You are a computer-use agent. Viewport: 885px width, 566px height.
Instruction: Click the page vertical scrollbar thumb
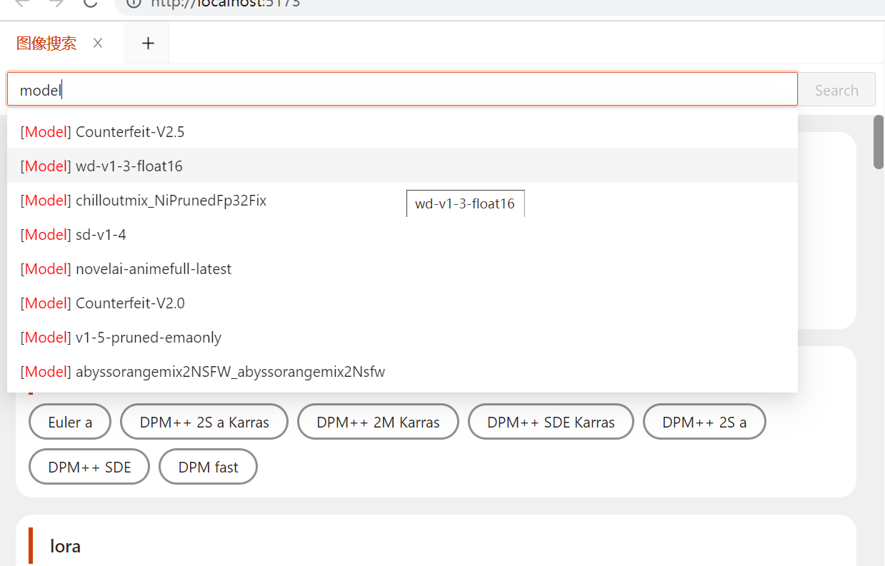pyautogui.click(x=879, y=142)
